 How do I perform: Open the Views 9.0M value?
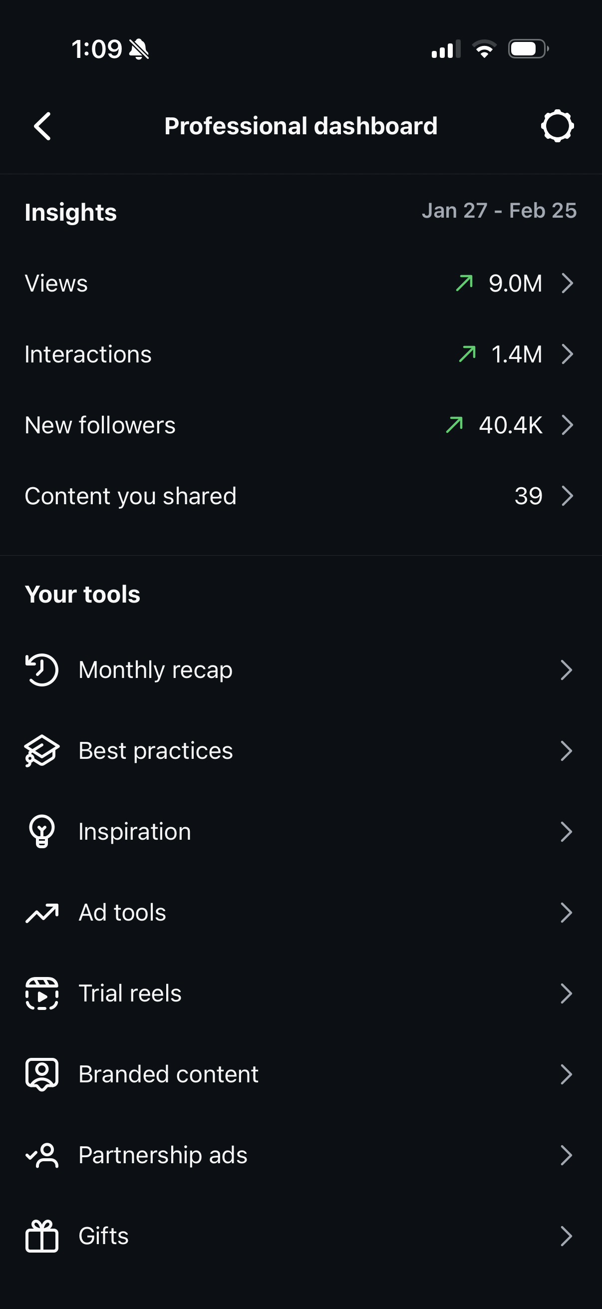(515, 284)
